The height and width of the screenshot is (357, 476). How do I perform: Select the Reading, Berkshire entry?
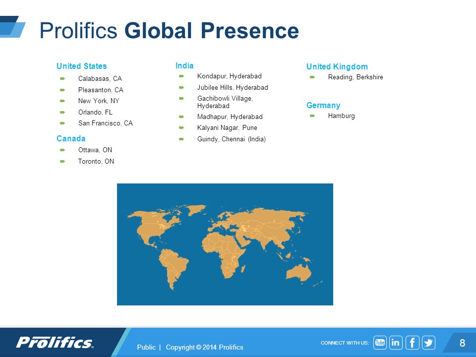coord(356,77)
